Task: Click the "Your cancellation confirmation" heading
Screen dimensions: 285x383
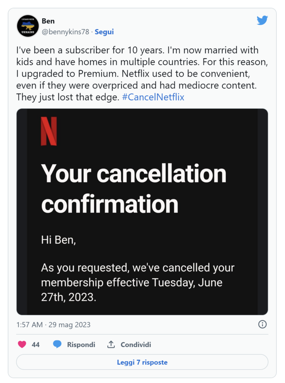Action: tap(134, 189)
